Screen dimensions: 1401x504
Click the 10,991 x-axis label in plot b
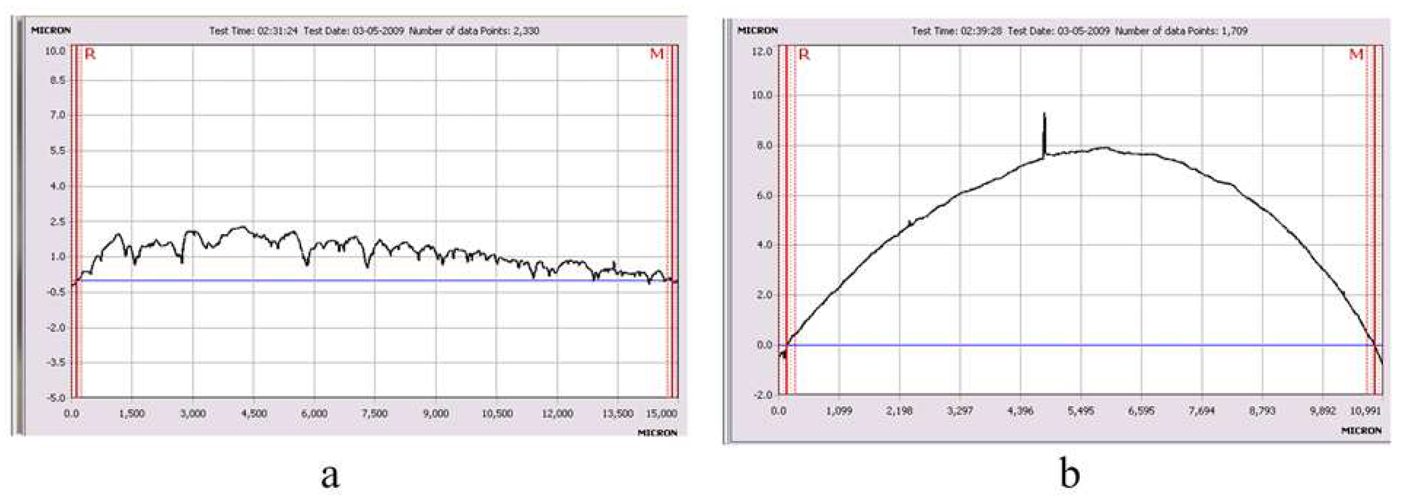coord(1365,411)
